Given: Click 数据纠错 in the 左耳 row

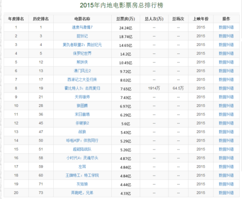Looking at the screenshot, I should (x=226, y=167).
